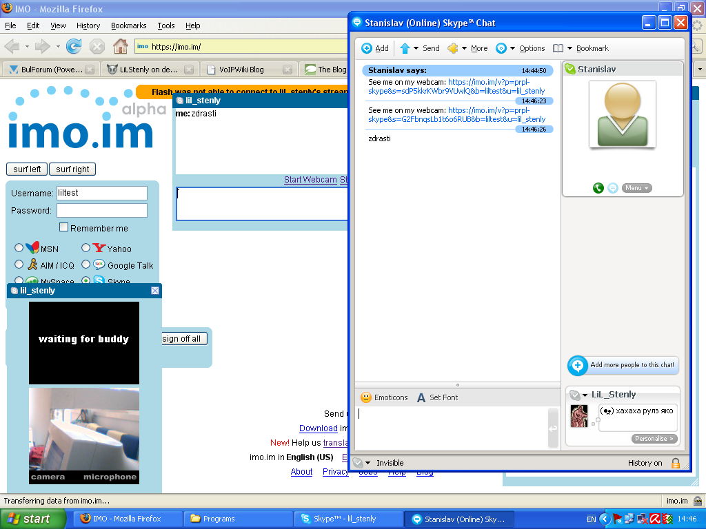Click the imo.im security lock in the status bar
The height and width of the screenshot is (529, 706).
click(698, 501)
